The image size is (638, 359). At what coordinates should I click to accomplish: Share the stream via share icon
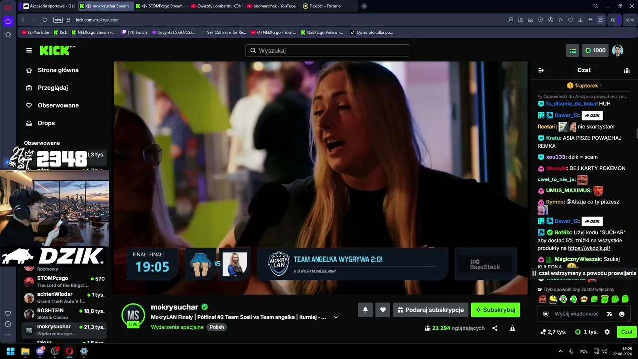tap(495, 328)
